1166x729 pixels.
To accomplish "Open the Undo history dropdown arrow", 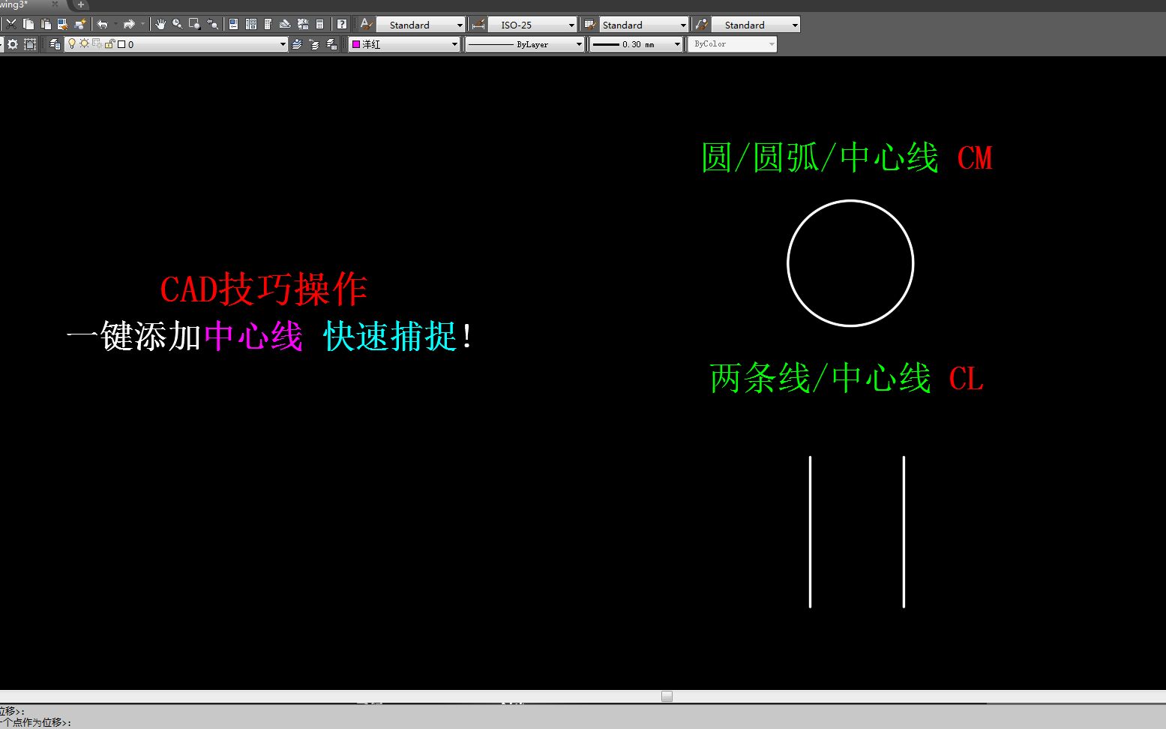I will tap(115, 24).
